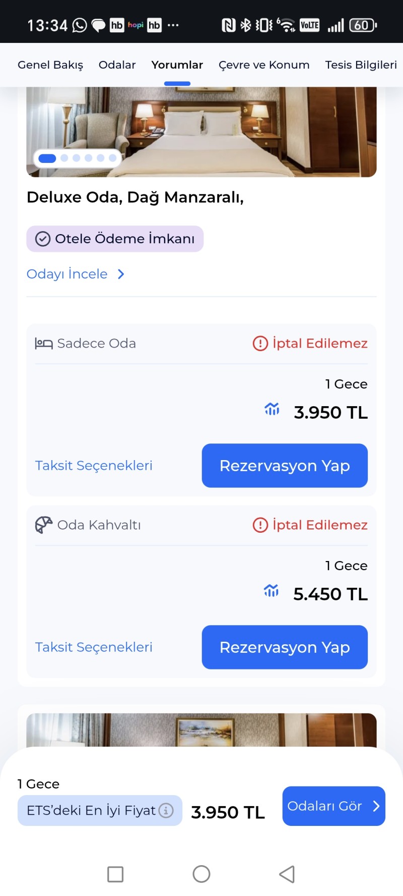Select the second dot in photo carousel indicator
Image resolution: width=403 pixels, height=896 pixels.
(64, 158)
